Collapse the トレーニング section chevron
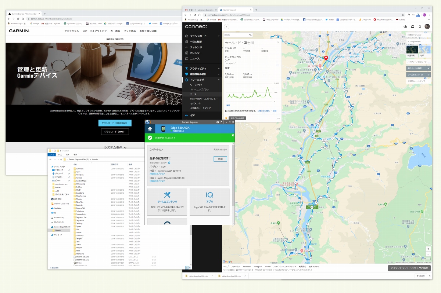Viewport: 441px width, 293px height. 219,80
